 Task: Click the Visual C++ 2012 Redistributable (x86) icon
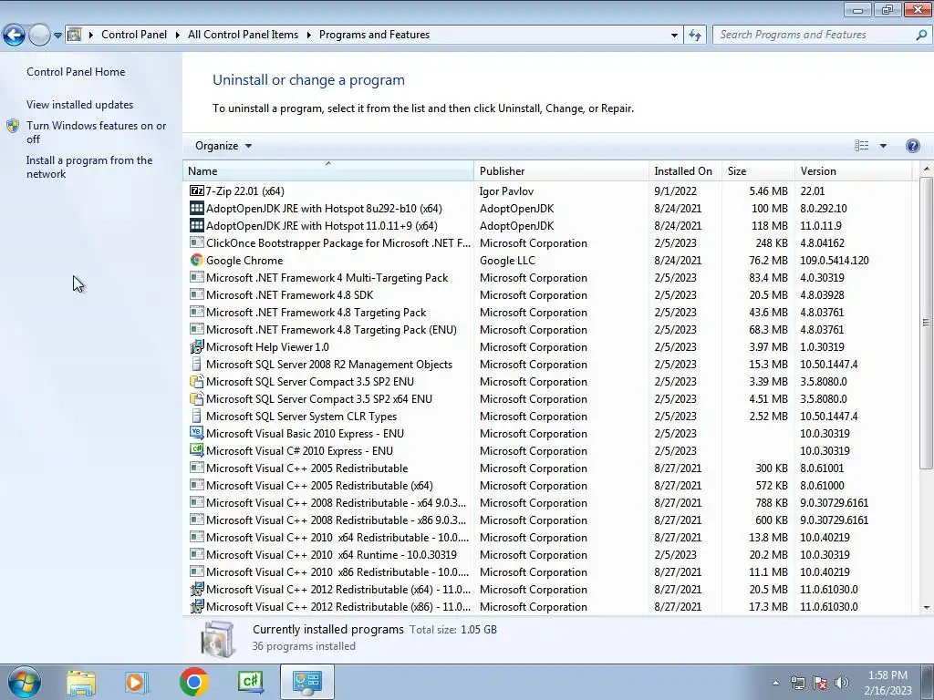pos(197,606)
